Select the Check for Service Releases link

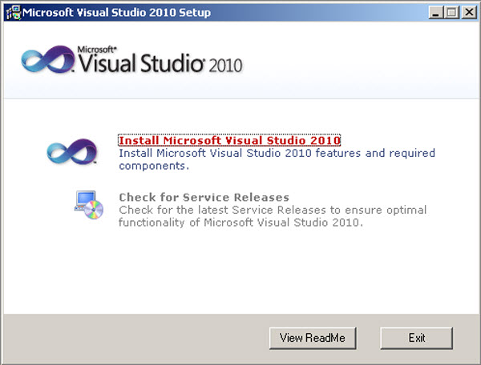pyautogui.click(x=204, y=197)
